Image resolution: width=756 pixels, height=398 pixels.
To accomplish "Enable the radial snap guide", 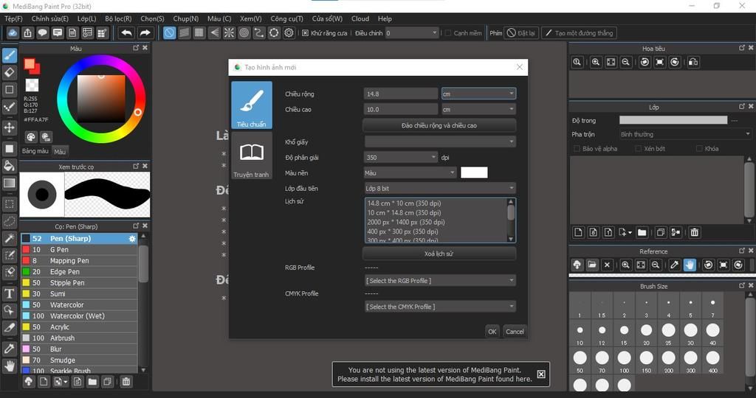I will click(x=229, y=32).
